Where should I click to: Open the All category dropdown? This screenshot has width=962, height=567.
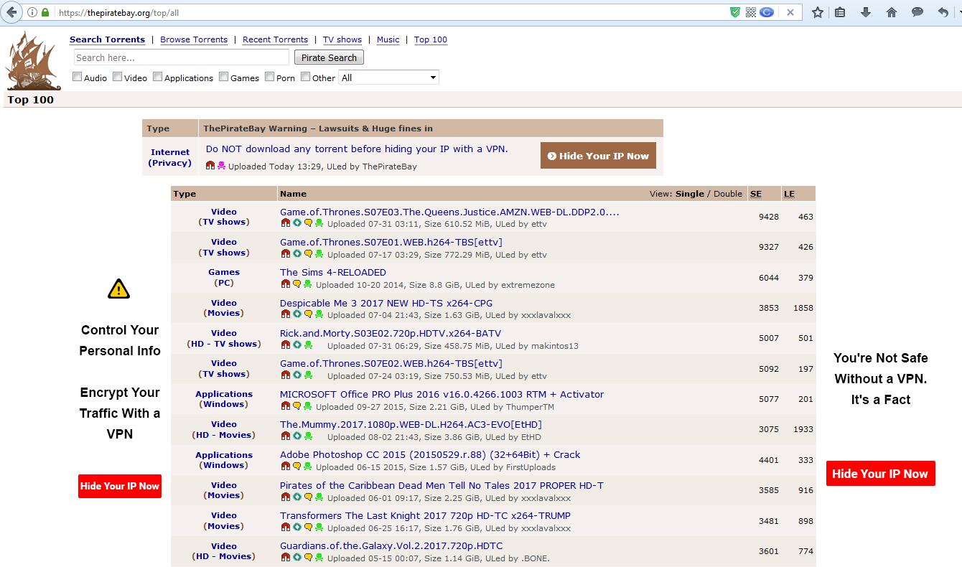tap(388, 78)
